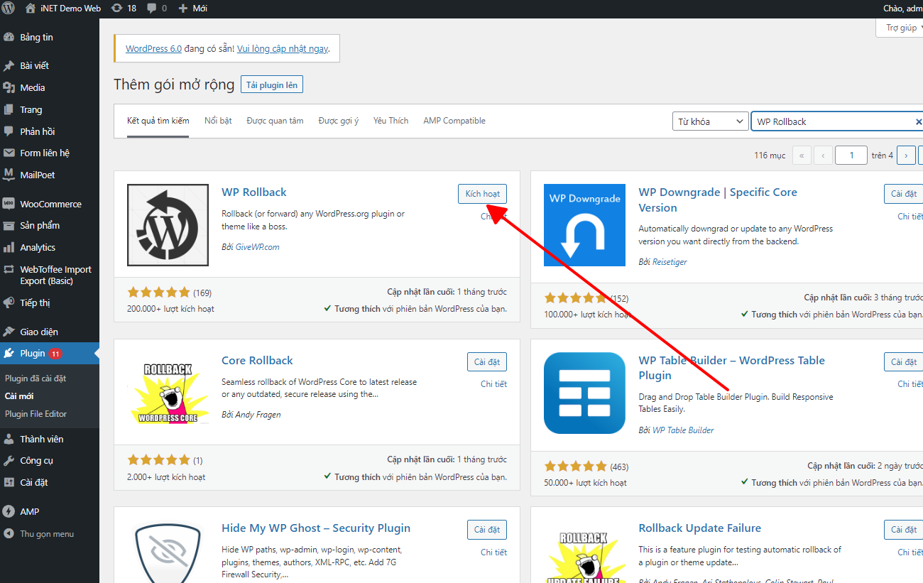The height and width of the screenshot is (583, 923).
Task: Open the WordPress logo menu
Action: [x=9, y=9]
